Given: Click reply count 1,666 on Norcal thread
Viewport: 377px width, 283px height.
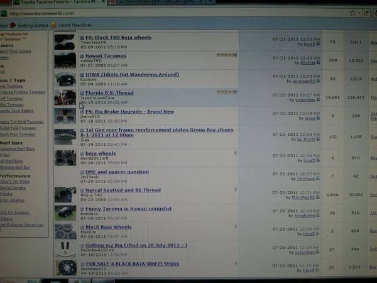Looking at the screenshot, I should (x=332, y=195).
